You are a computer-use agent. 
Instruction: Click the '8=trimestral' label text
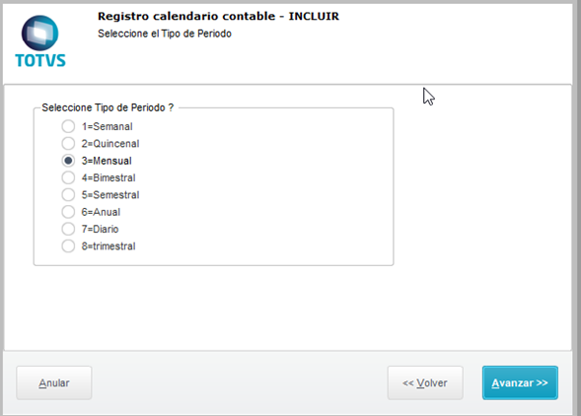(x=109, y=246)
